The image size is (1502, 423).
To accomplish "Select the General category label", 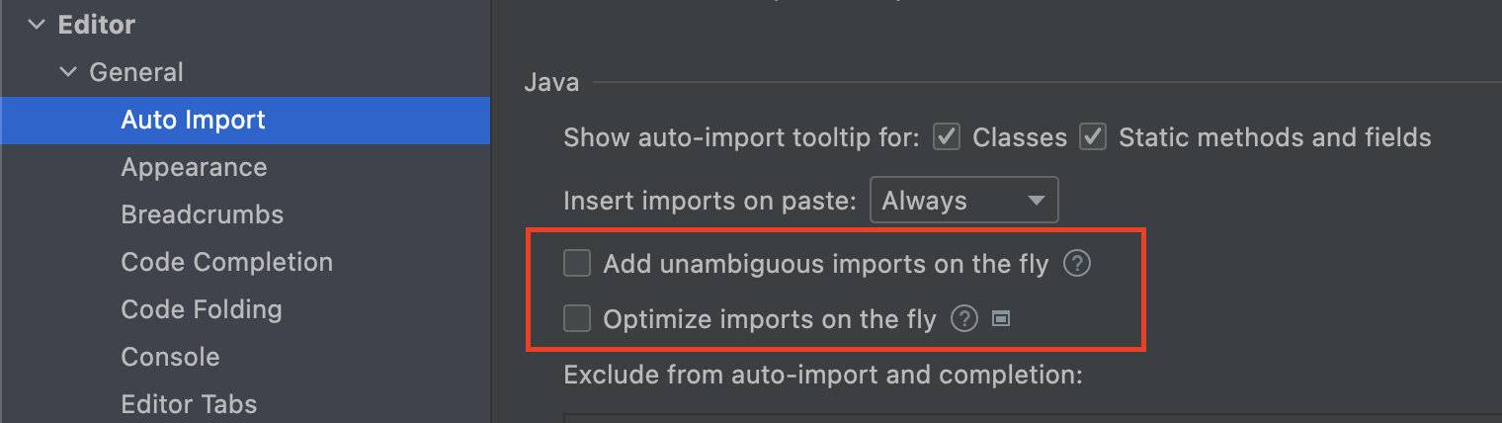I will coord(136,72).
